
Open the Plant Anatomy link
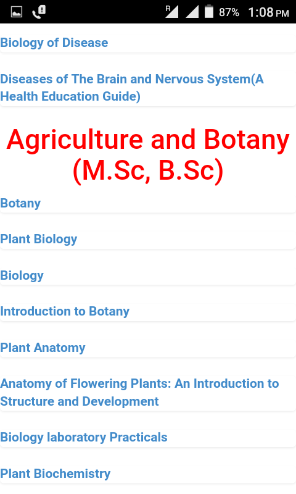[43, 348]
